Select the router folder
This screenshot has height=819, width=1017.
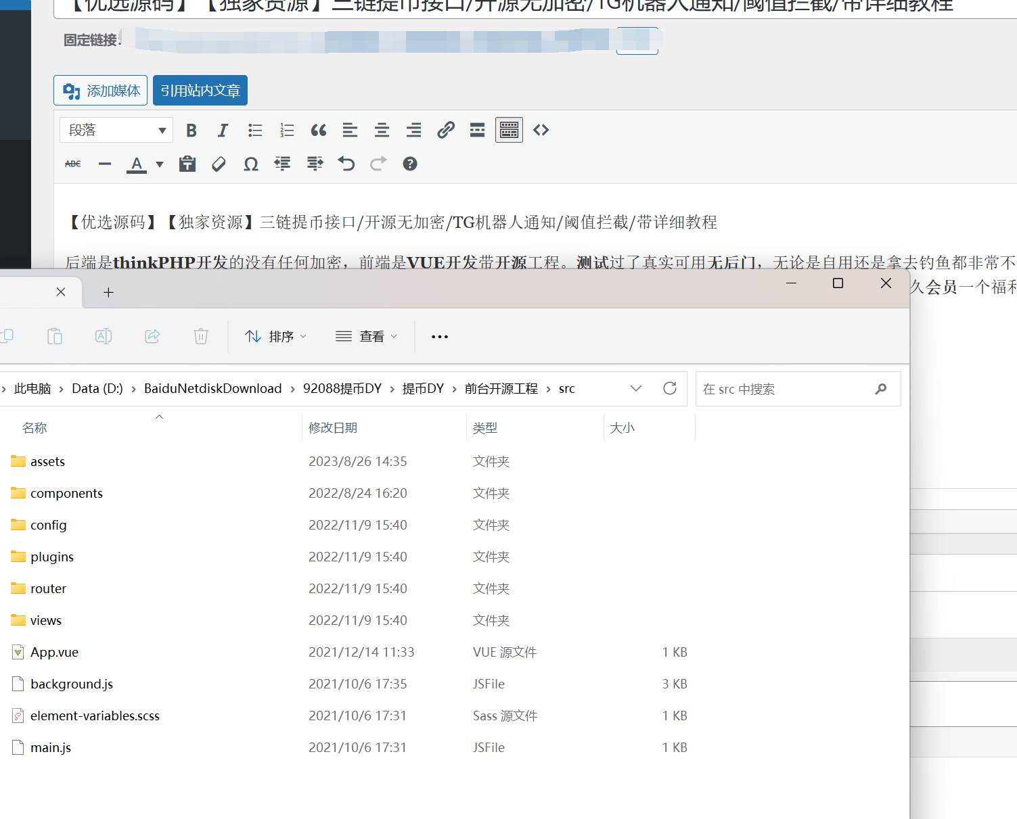[x=48, y=589]
